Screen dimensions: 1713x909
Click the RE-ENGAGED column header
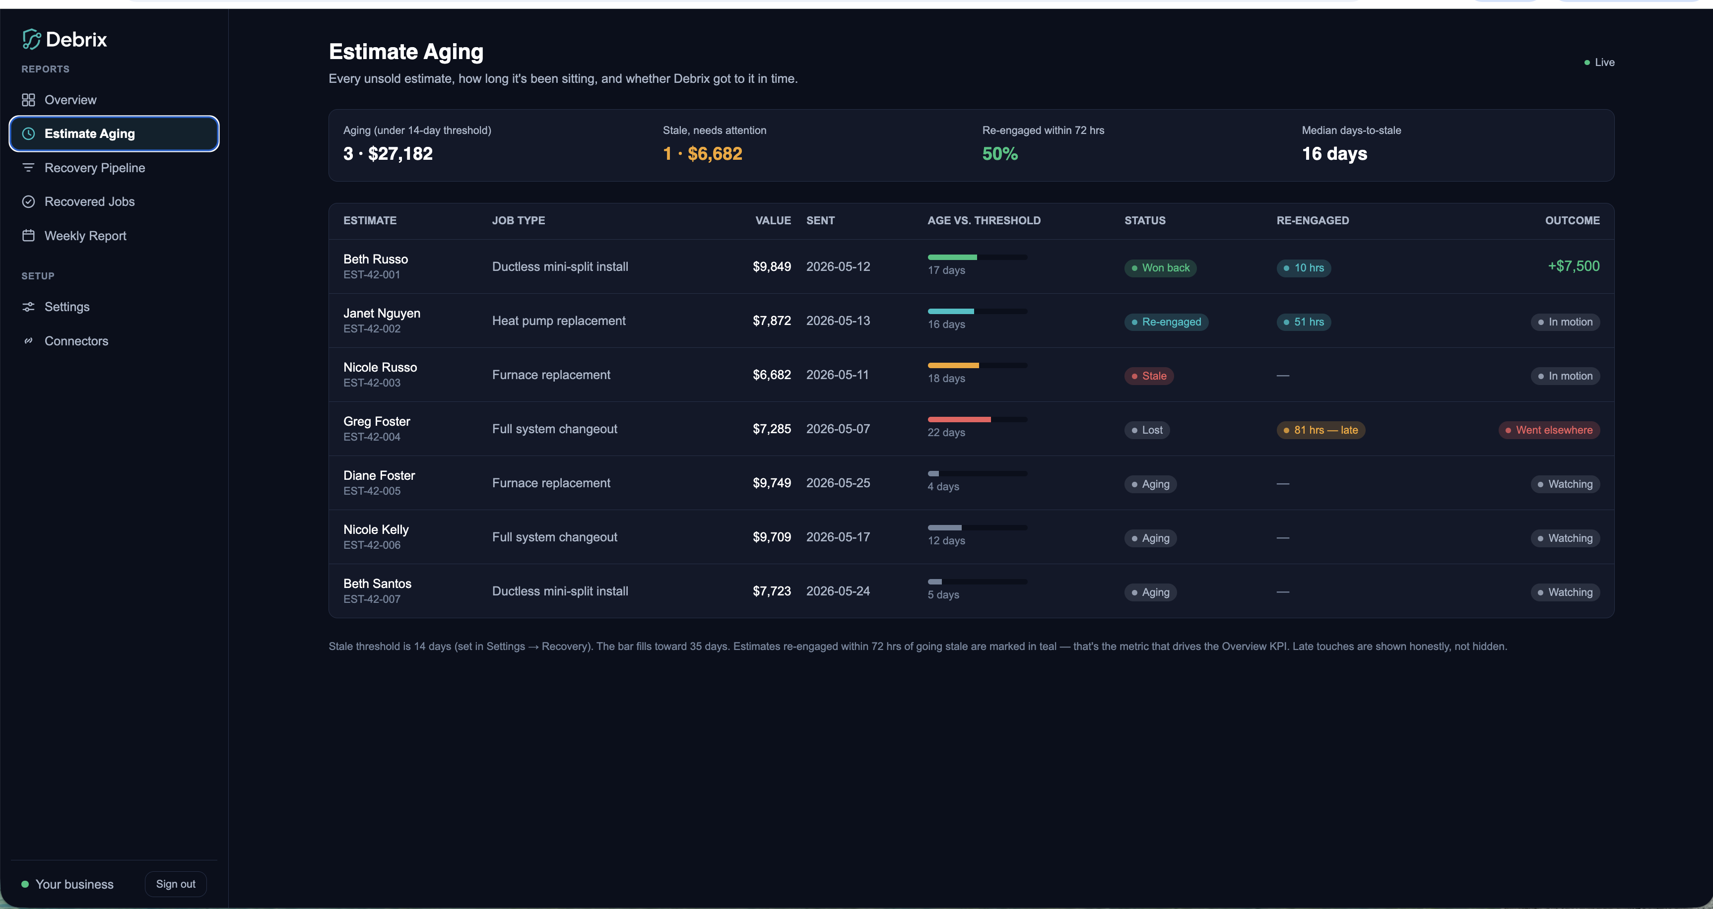1312,221
